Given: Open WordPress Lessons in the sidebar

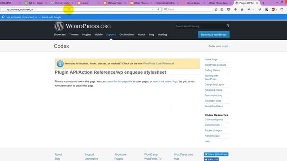Looking at the screenshot, I should click(x=215, y=65).
